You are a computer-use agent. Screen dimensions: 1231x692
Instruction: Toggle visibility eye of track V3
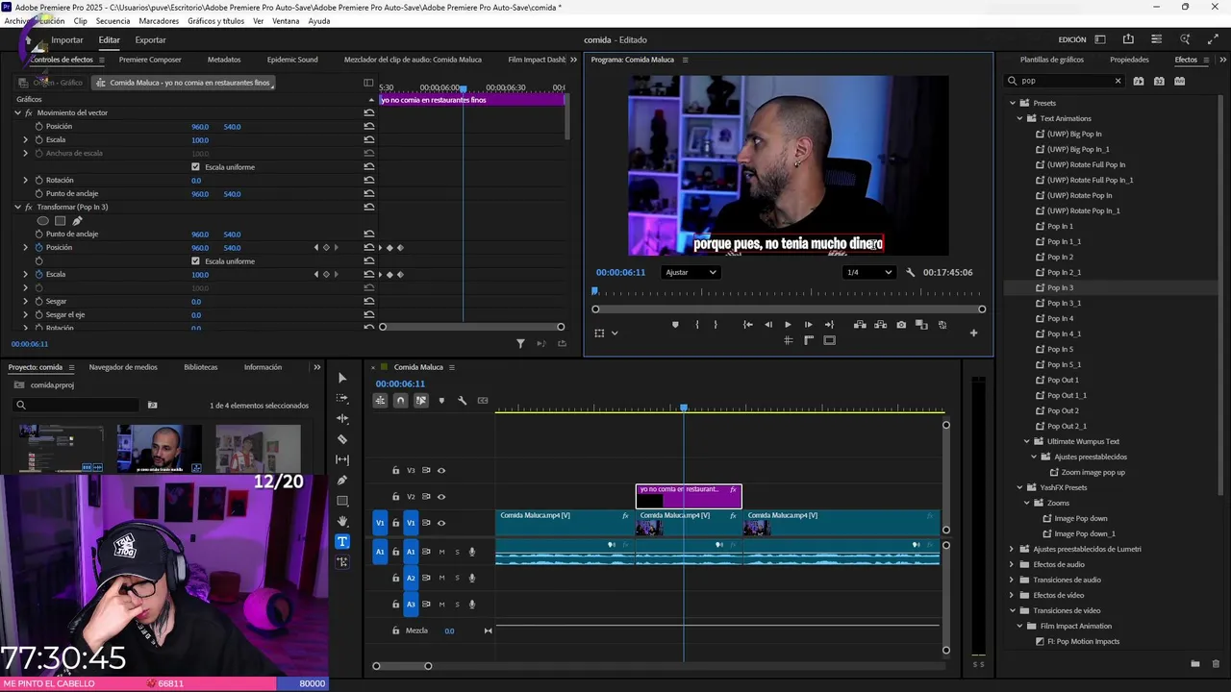tap(441, 470)
